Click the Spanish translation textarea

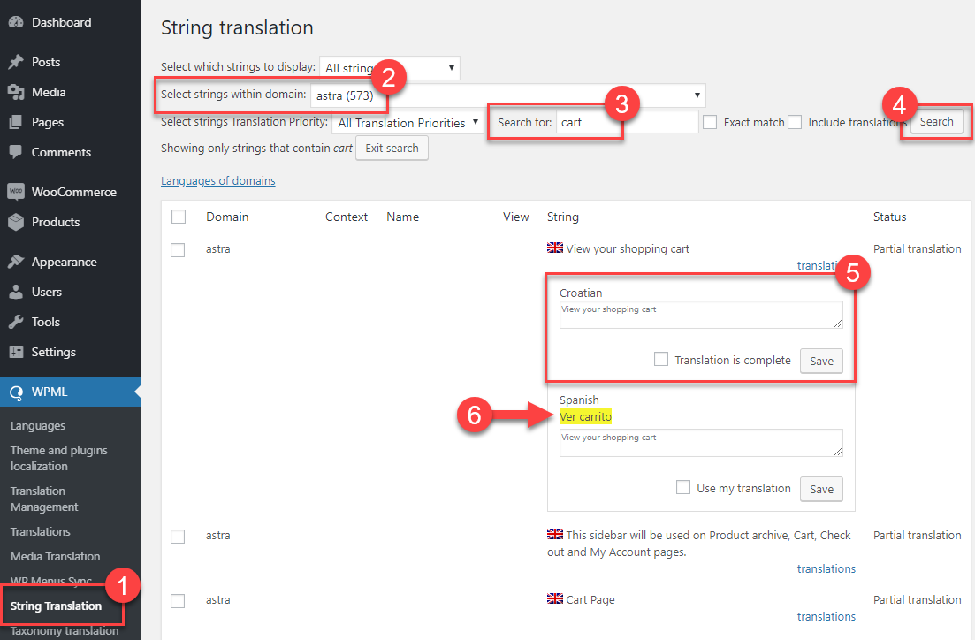point(701,443)
